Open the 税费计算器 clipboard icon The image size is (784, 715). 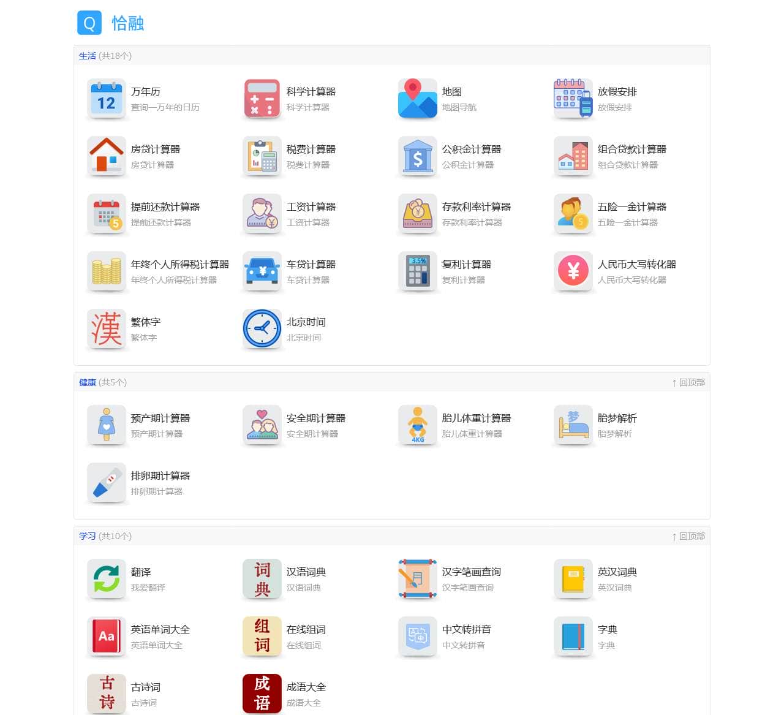point(262,156)
